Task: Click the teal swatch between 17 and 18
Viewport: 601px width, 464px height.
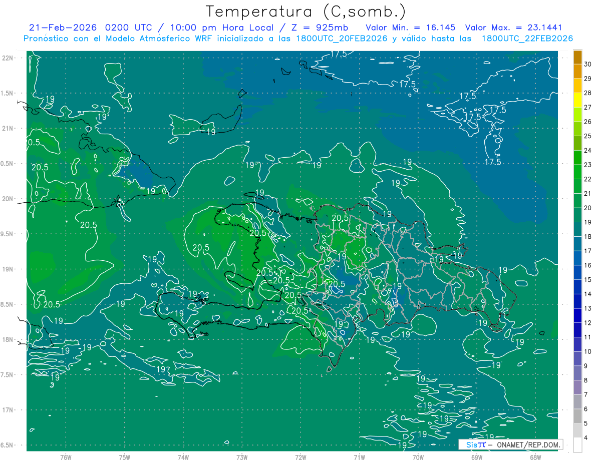Action: (577, 244)
